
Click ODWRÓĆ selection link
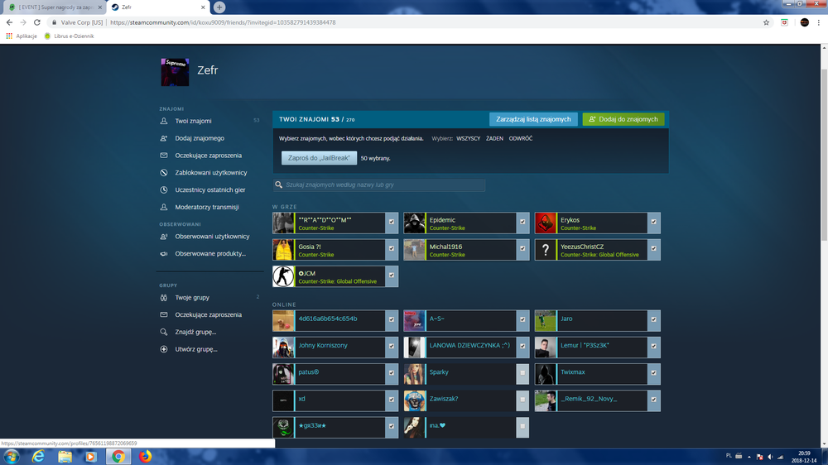point(521,138)
